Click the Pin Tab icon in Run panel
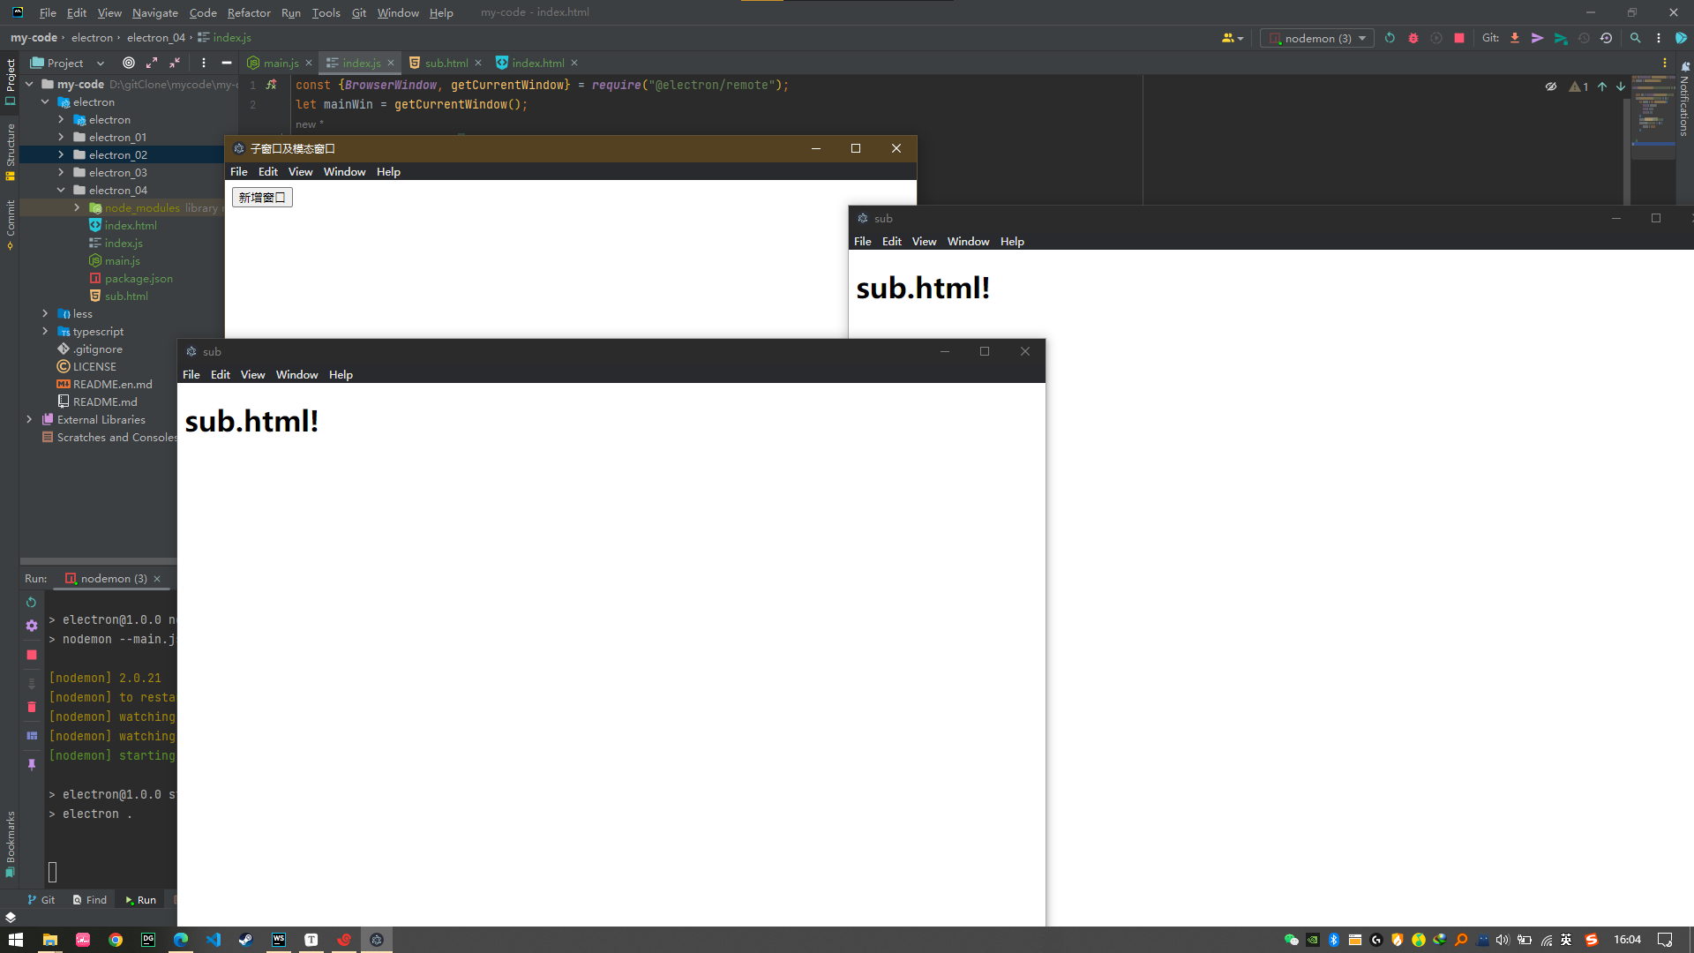The height and width of the screenshot is (953, 1694). [x=32, y=764]
